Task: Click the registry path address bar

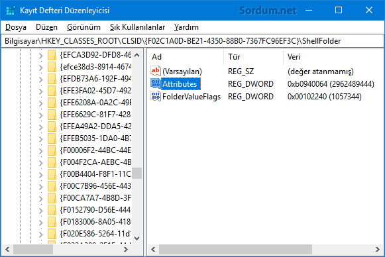Action: tap(192, 41)
